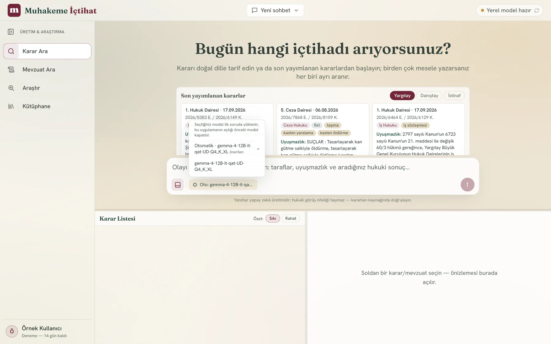This screenshot has width=551, height=344.
Task: Click the Karar Listesi heading
Action: click(117, 219)
